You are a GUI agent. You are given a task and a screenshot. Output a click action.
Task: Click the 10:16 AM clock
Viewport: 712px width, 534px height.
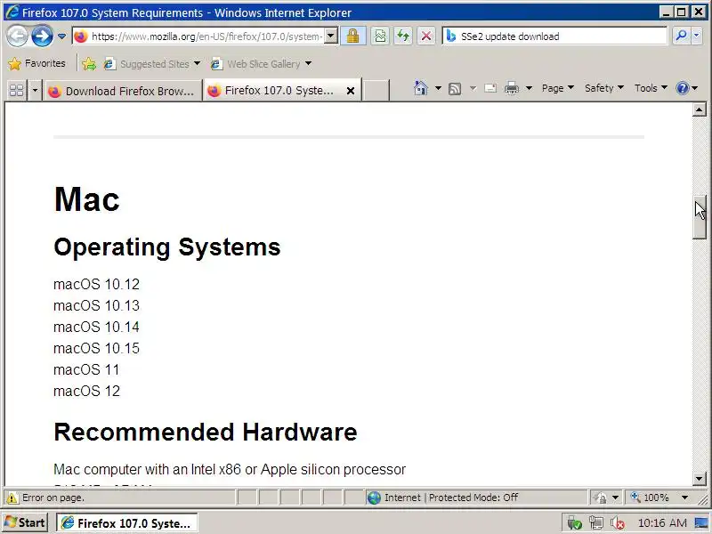[x=662, y=523]
